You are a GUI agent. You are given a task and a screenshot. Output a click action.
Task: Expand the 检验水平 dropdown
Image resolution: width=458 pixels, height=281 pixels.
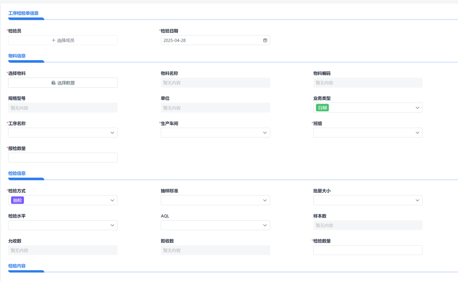[x=112, y=225]
